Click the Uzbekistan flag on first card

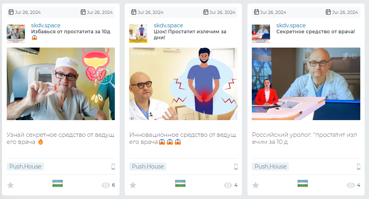pos(57,183)
